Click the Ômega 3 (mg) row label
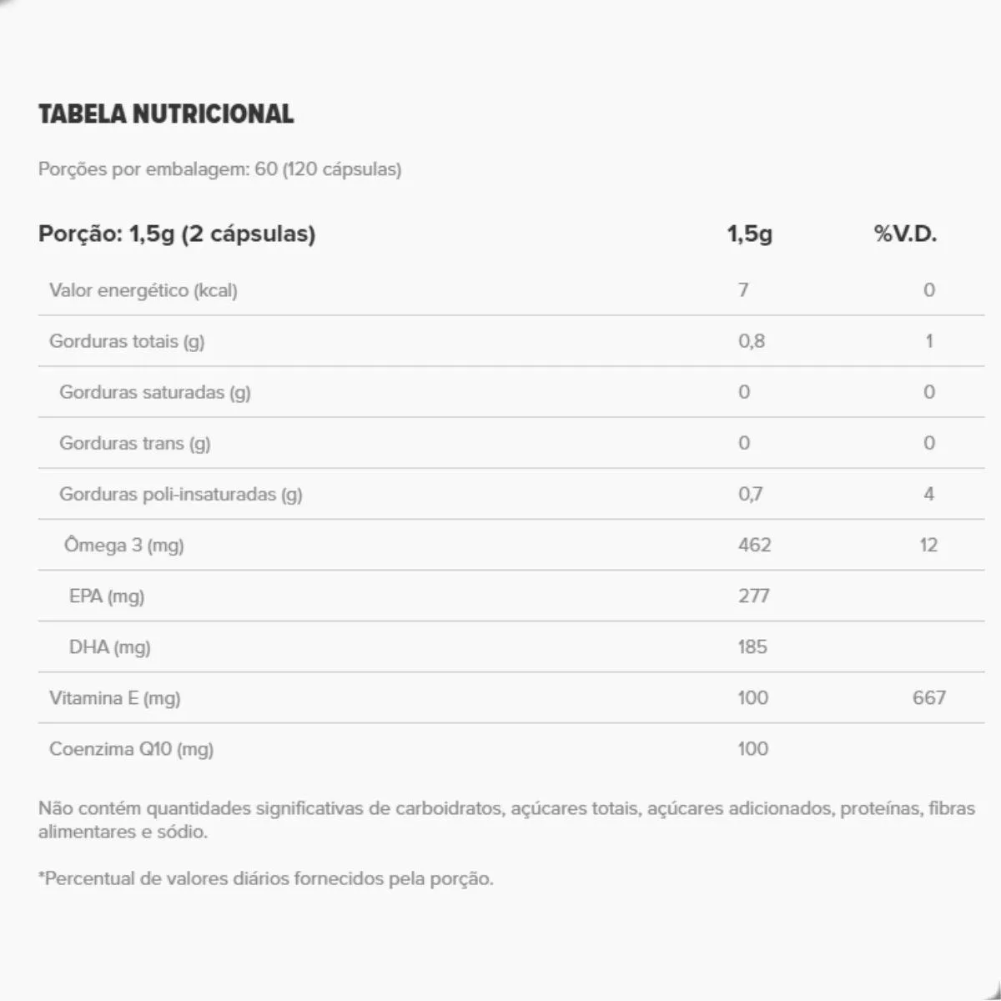1001x1001 pixels. coord(123,546)
